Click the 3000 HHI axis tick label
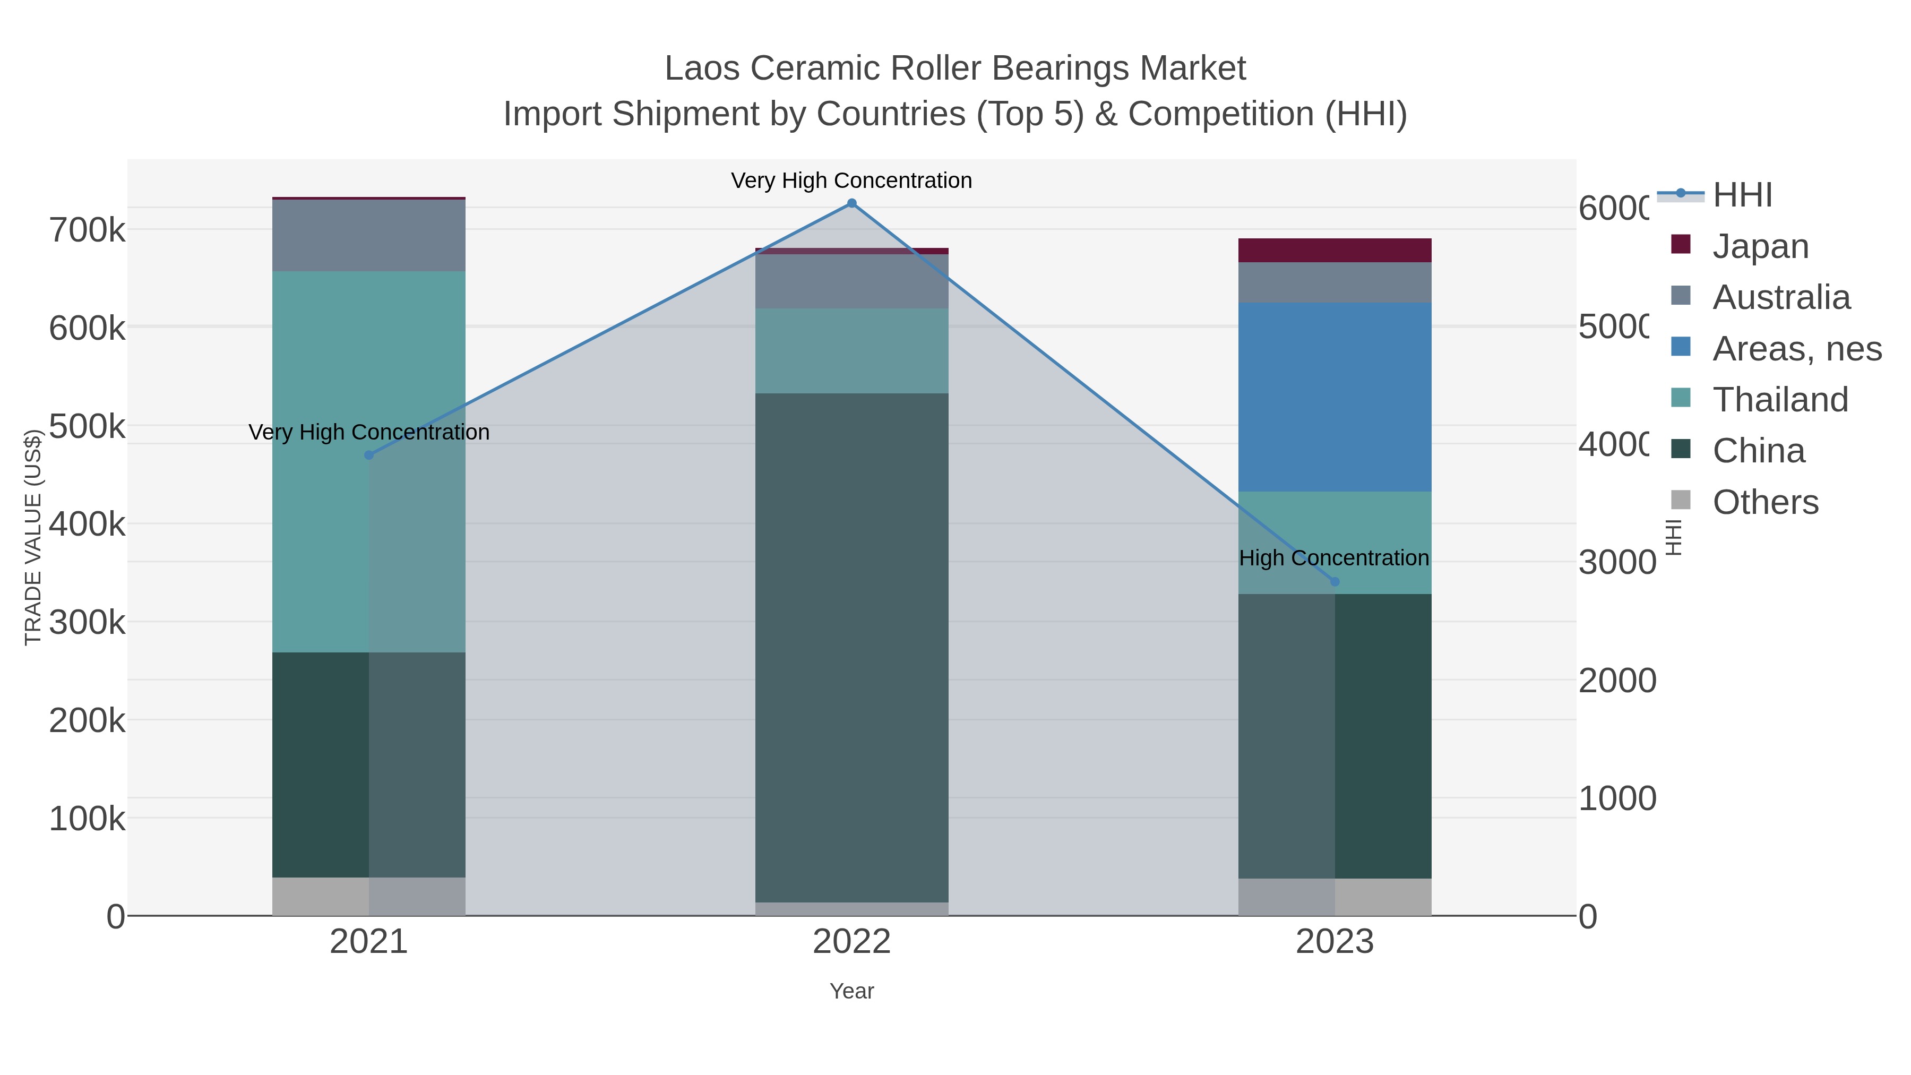The image size is (1911, 1075). 1617,562
